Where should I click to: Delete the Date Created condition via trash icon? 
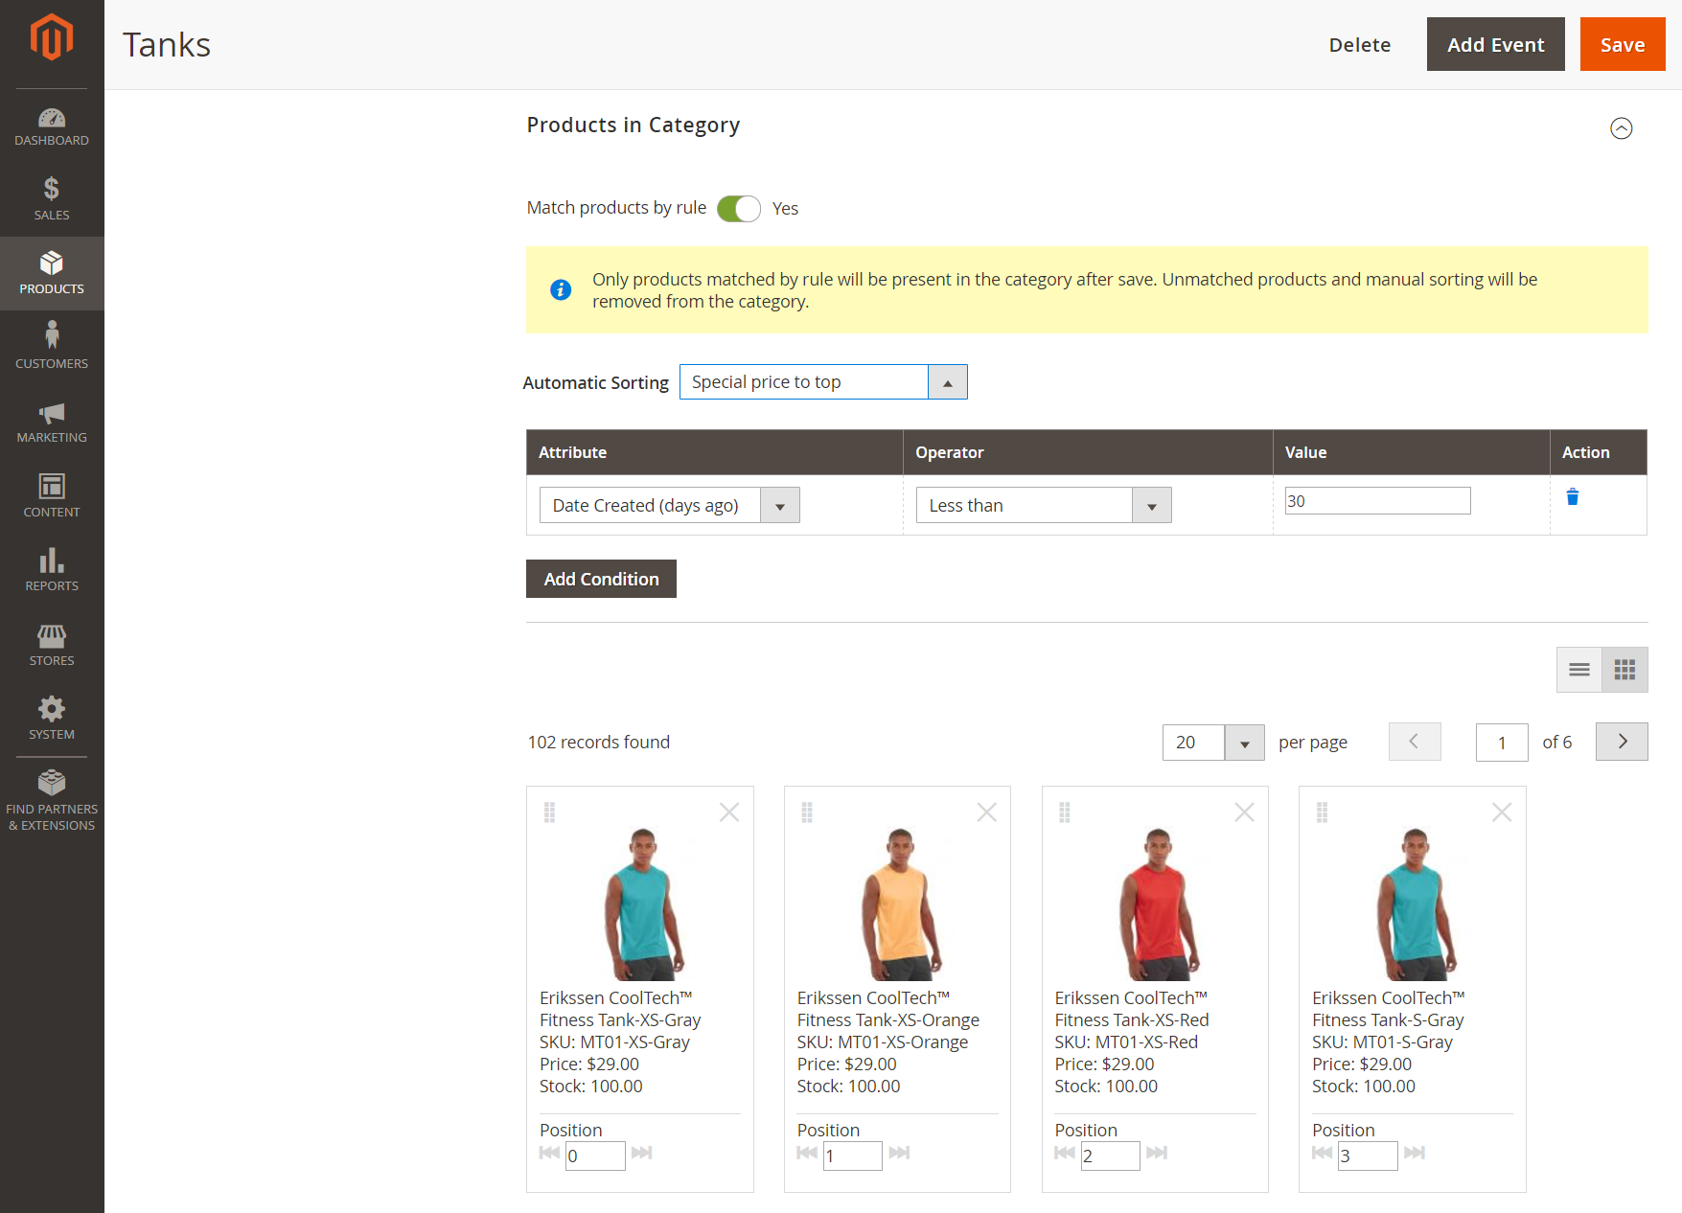click(1572, 497)
